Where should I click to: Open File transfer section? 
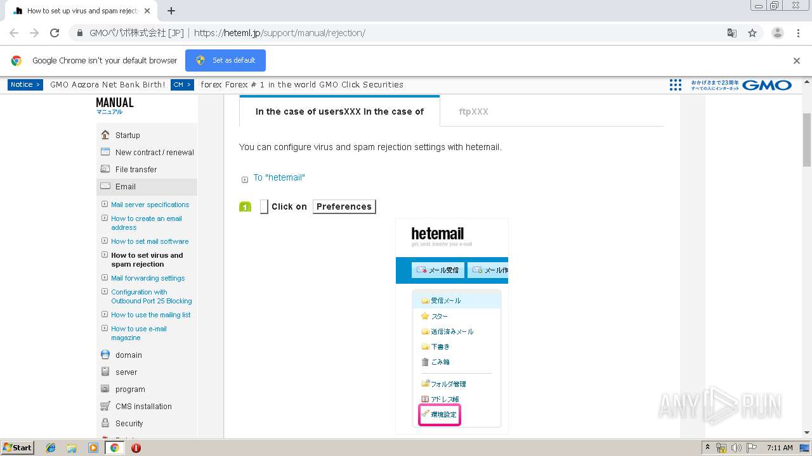click(136, 169)
